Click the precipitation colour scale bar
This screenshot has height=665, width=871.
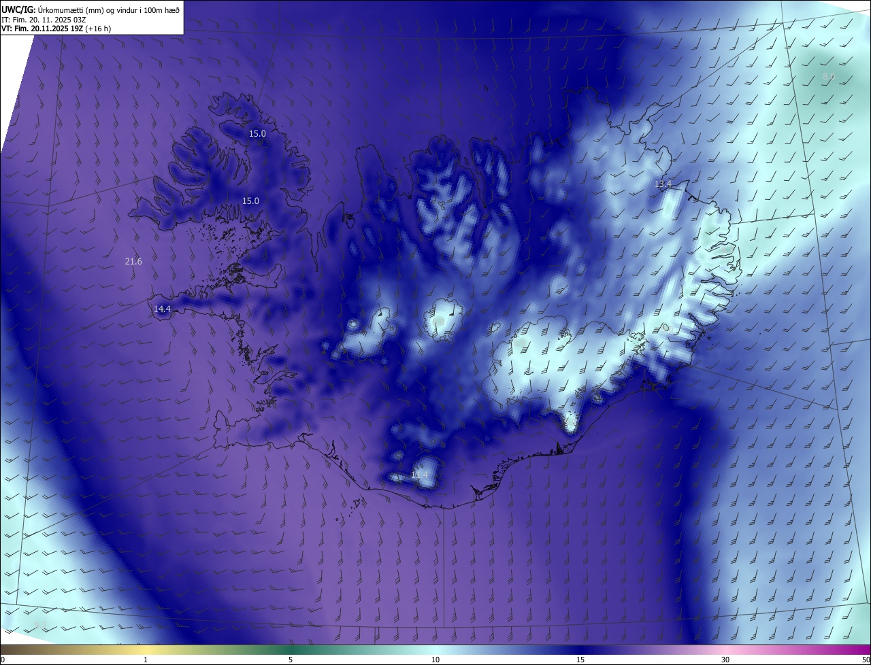click(435, 649)
